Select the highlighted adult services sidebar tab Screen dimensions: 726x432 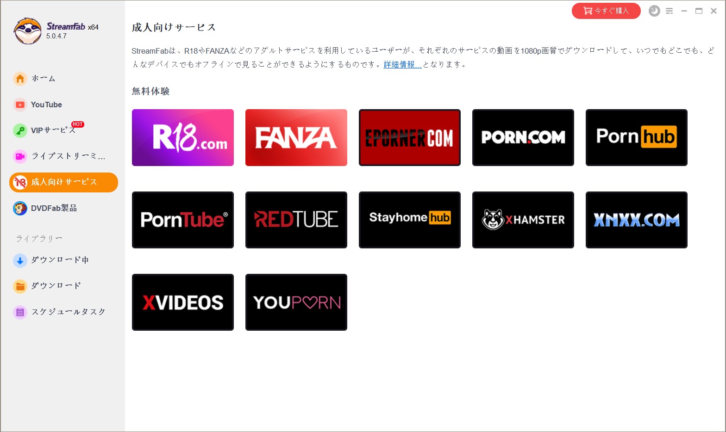pos(63,182)
